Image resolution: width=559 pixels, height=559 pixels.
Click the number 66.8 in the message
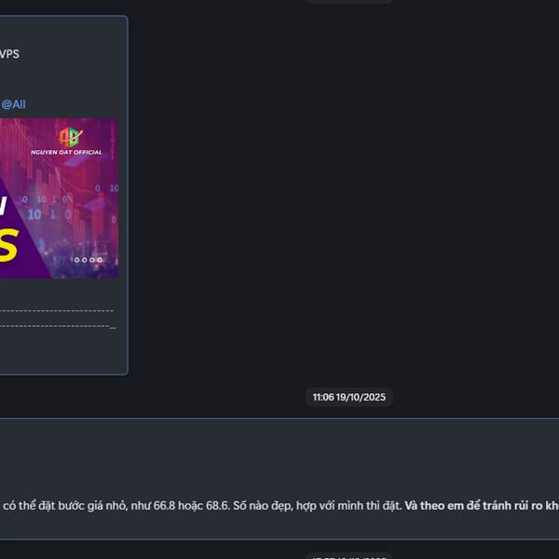click(x=164, y=506)
